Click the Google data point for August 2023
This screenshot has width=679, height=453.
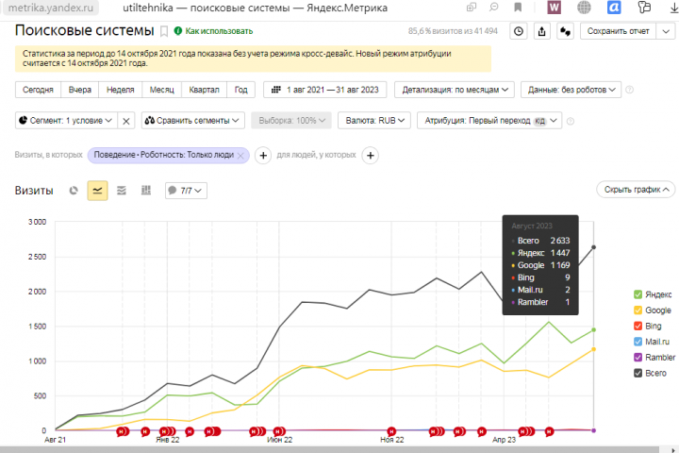594,349
